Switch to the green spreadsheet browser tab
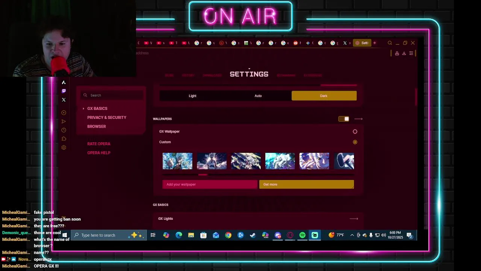The width and height of the screenshot is (481, 271). (246, 43)
